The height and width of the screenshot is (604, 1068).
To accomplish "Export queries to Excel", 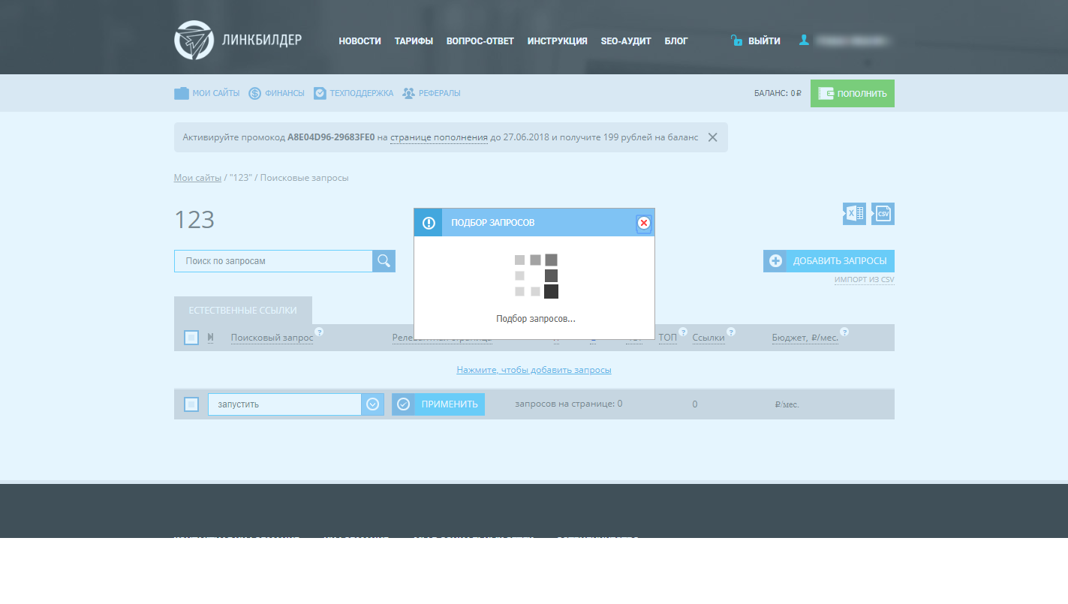I will pos(854,214).
